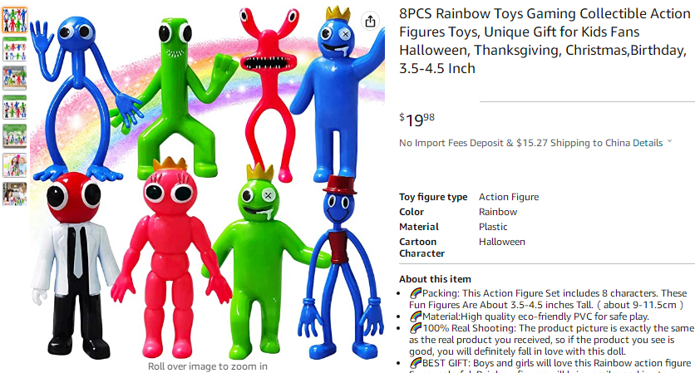The image size is (695, 373).
Task: Click the About this item heading
Action: click(435, 279)
